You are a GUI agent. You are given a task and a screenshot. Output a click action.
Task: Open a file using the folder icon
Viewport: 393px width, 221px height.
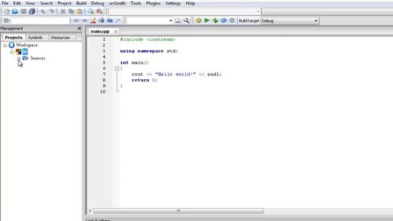click(15, 11)
